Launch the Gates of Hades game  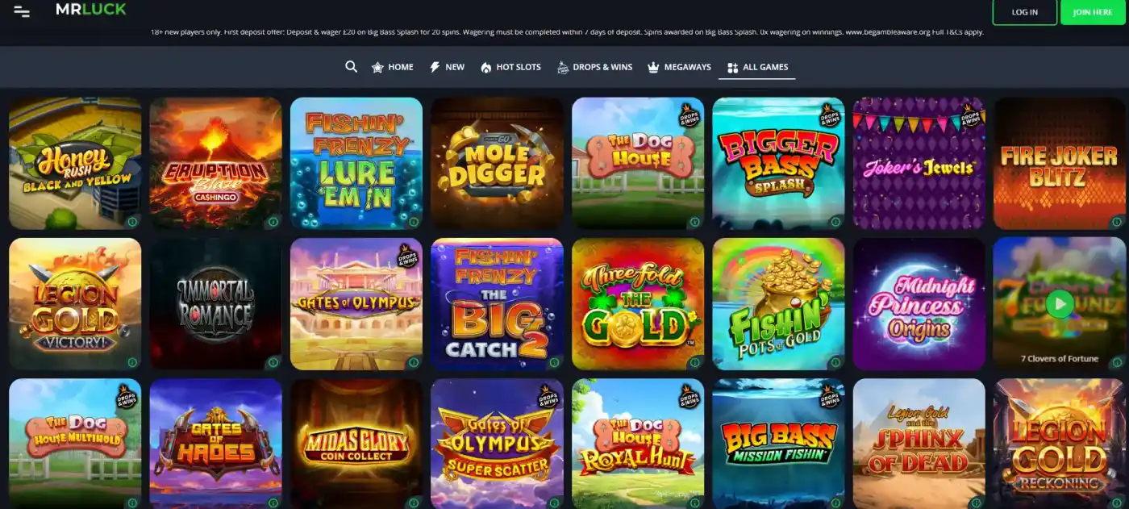[216, 444]
